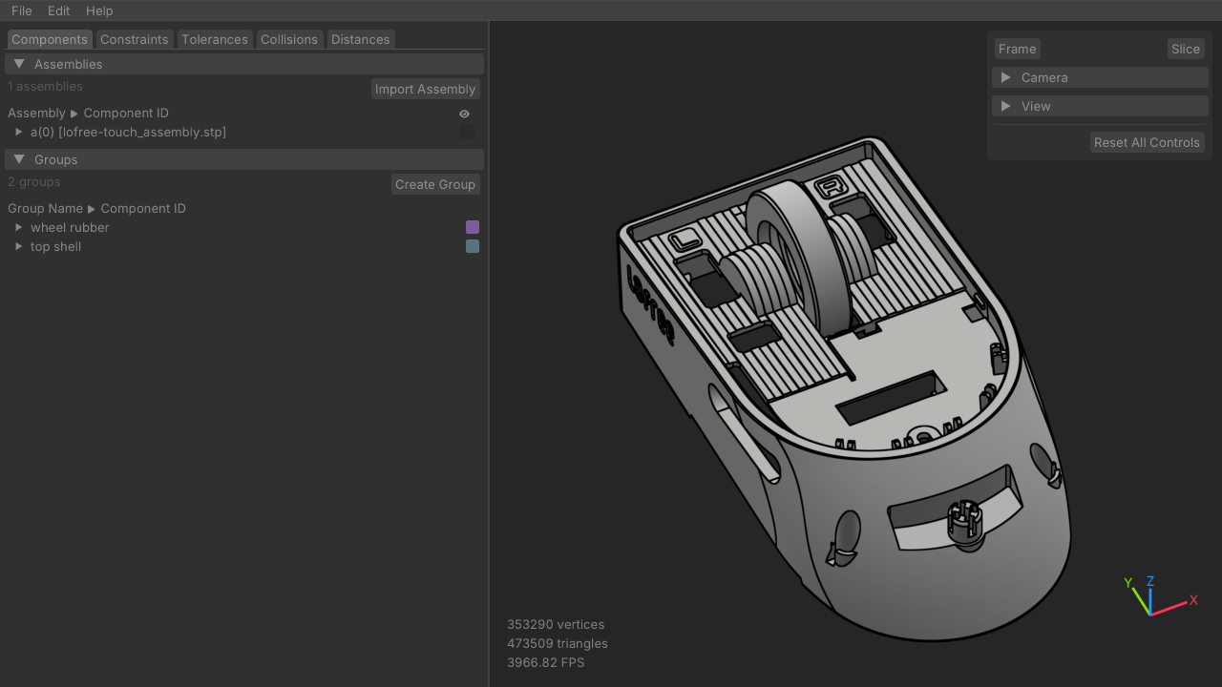Switch to the Constraints tab

134,39
